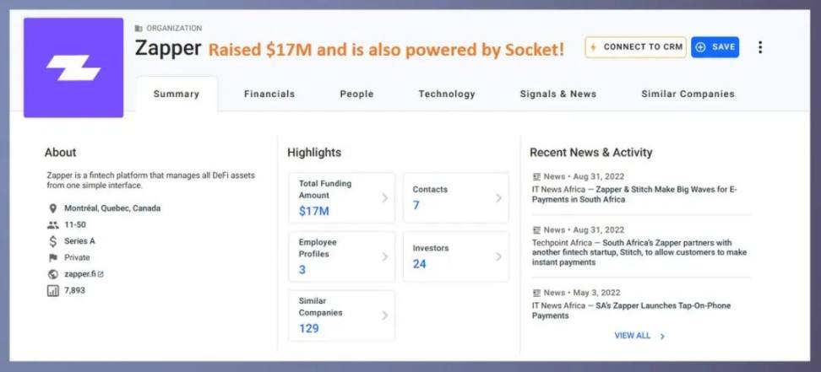Click the Zapper organization name heading
This screenshot has width=821, height=372.
click(168, 48)
